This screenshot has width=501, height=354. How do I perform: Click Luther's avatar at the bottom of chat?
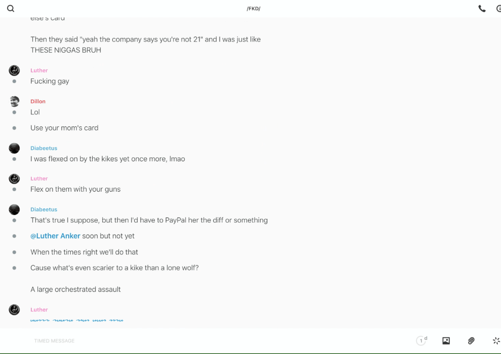coord(14,309)
